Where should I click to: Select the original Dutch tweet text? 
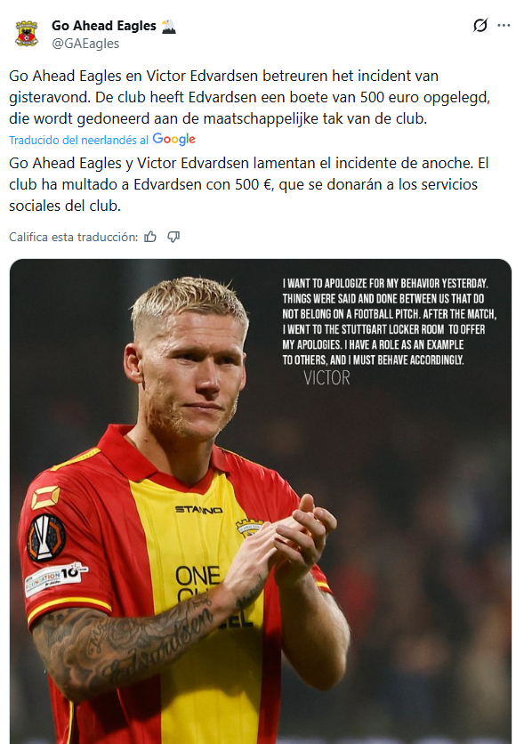click(249, 97)
